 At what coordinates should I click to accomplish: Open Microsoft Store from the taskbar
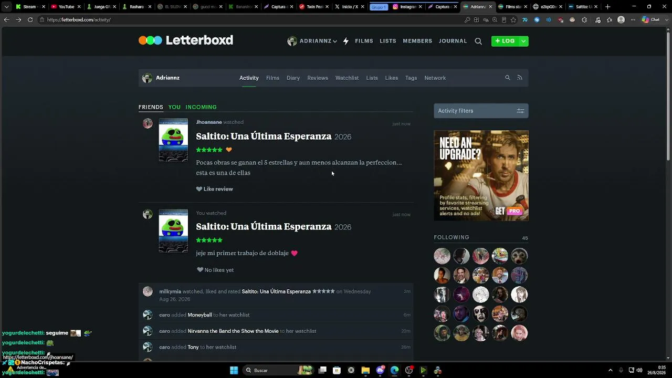coord(337,370)
